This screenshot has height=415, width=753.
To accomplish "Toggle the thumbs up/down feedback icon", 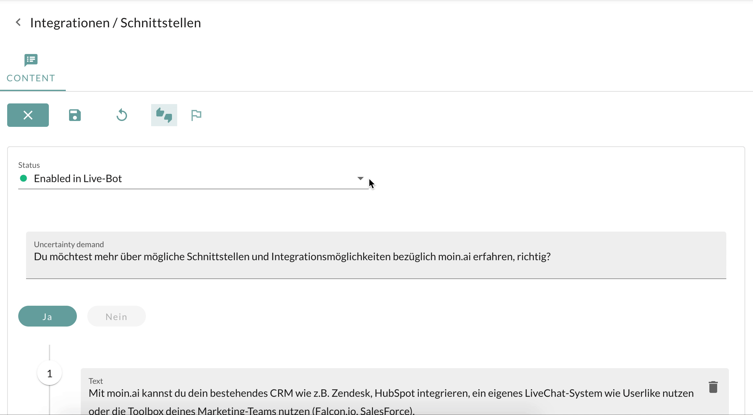I will click(164, 115).
